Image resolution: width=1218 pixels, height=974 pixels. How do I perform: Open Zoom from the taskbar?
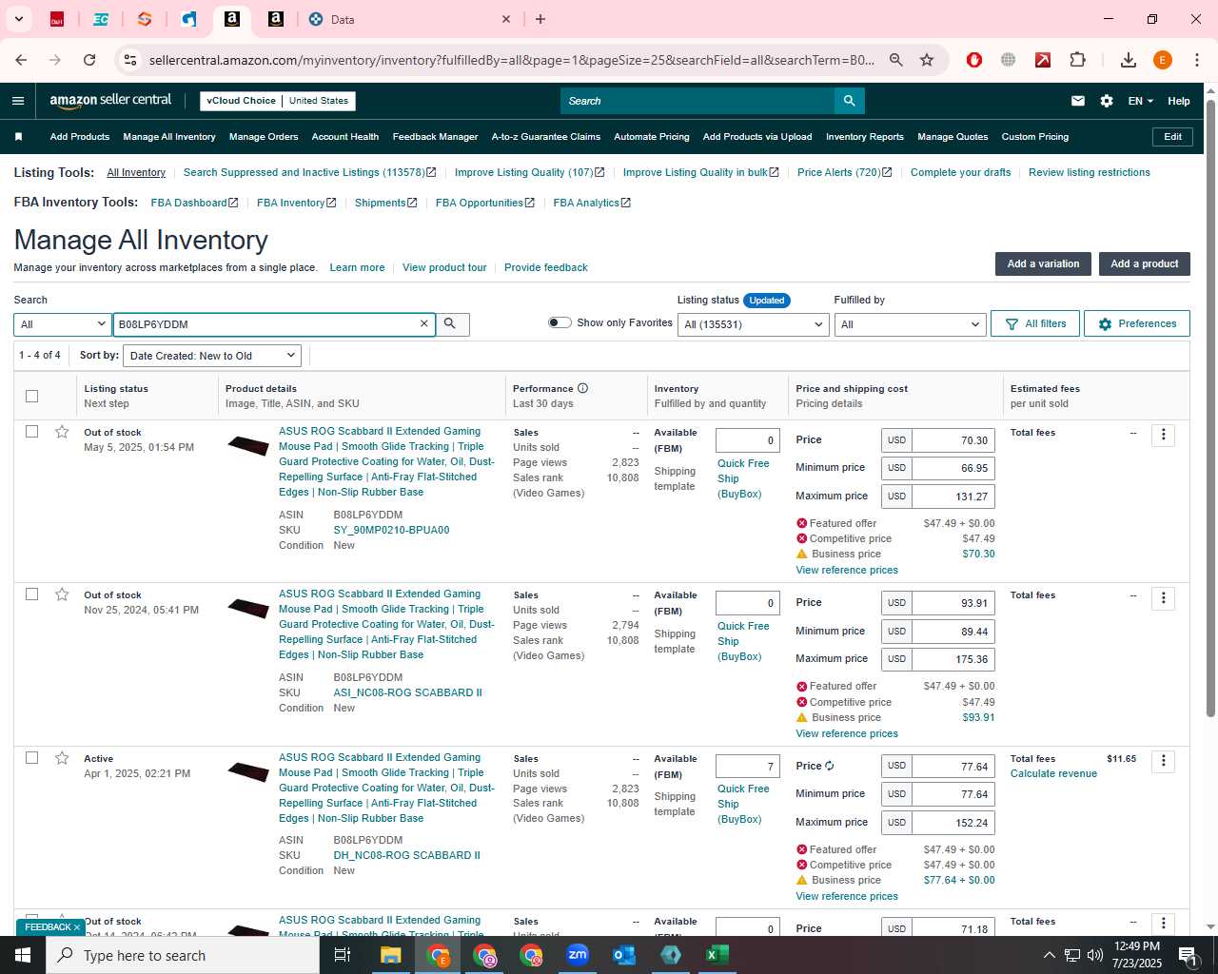[578, 955]
